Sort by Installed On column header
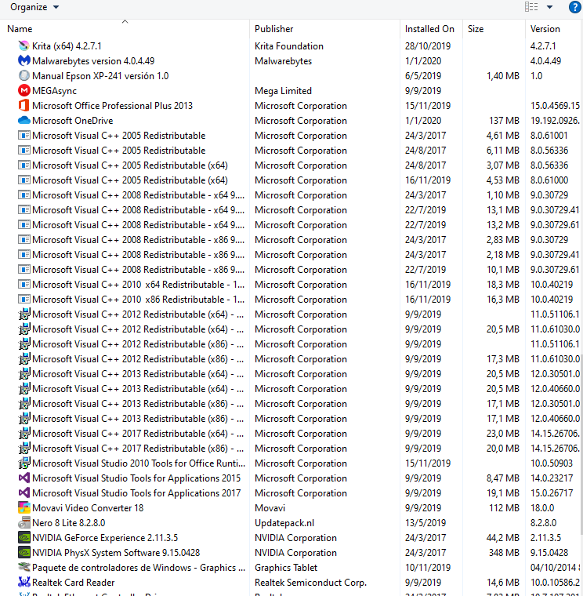Screen dimensions: 583x596 coord(429,29)
